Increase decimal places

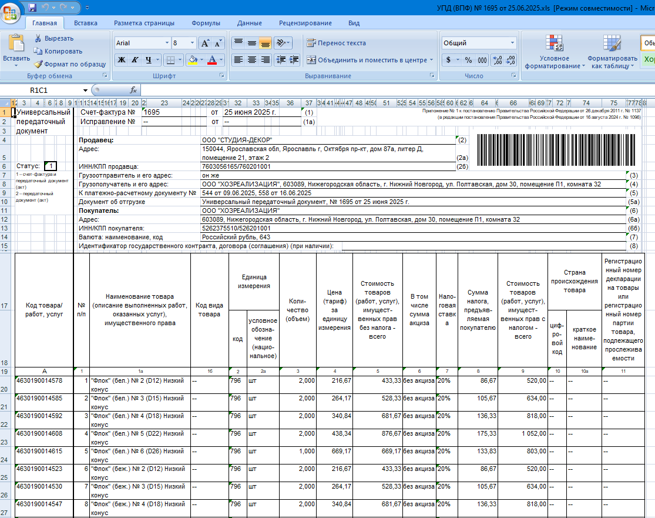tap(498, 60)
